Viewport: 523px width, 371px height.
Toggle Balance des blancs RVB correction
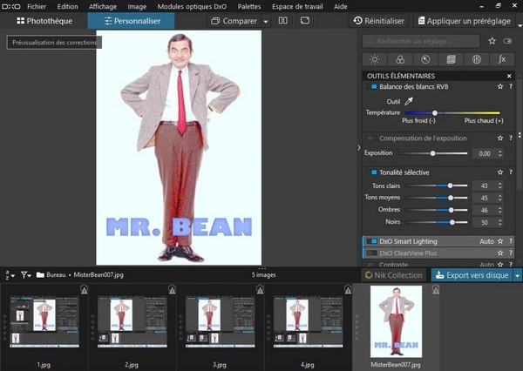pos(373,87)
